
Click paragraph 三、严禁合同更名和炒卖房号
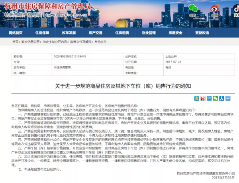[123, 134]
